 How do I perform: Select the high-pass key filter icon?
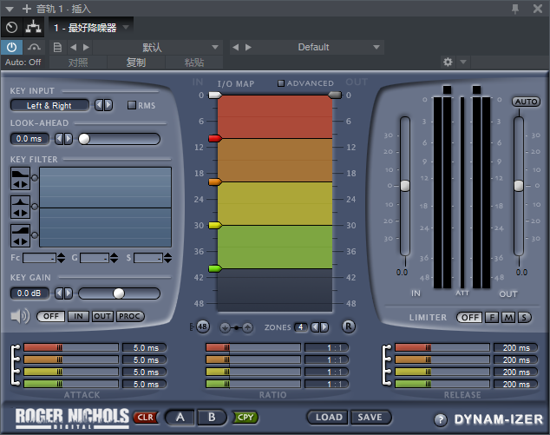tap(20, 235)
